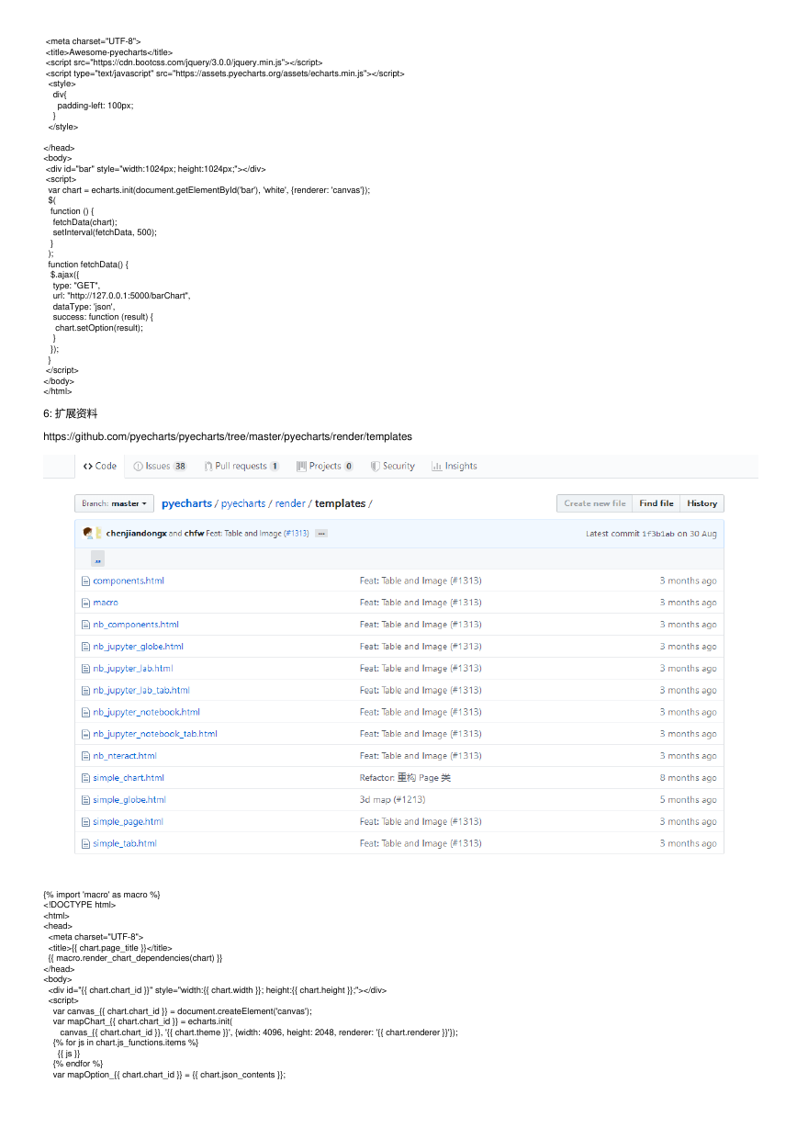Click the file icon beside simple_page.html
This screenshot has height=1128, width=797.
85,822
